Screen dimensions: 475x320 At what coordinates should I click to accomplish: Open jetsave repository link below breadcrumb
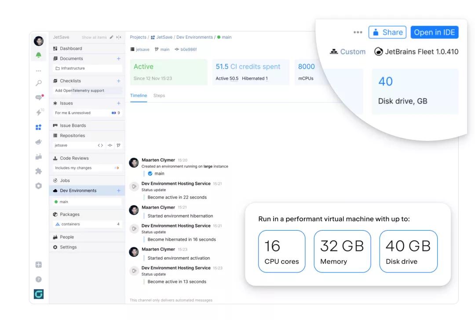140,49
